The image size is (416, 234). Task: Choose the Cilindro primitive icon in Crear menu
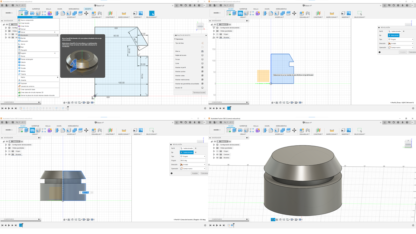19,62
